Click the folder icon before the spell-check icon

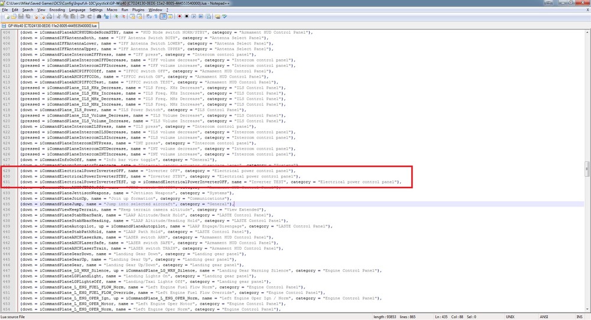point(217,17)
